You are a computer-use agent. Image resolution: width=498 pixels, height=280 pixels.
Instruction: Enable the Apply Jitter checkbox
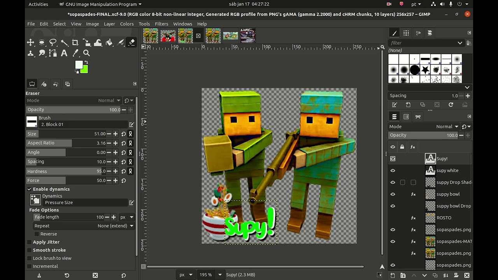coord(29,242)
